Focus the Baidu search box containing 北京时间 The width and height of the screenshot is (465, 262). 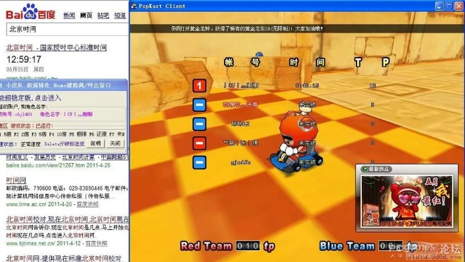coord(67,29)
